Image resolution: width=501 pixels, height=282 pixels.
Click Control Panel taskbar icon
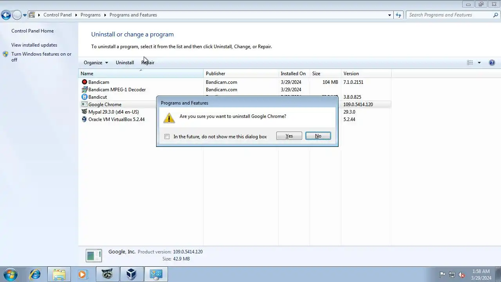point(156,274)
